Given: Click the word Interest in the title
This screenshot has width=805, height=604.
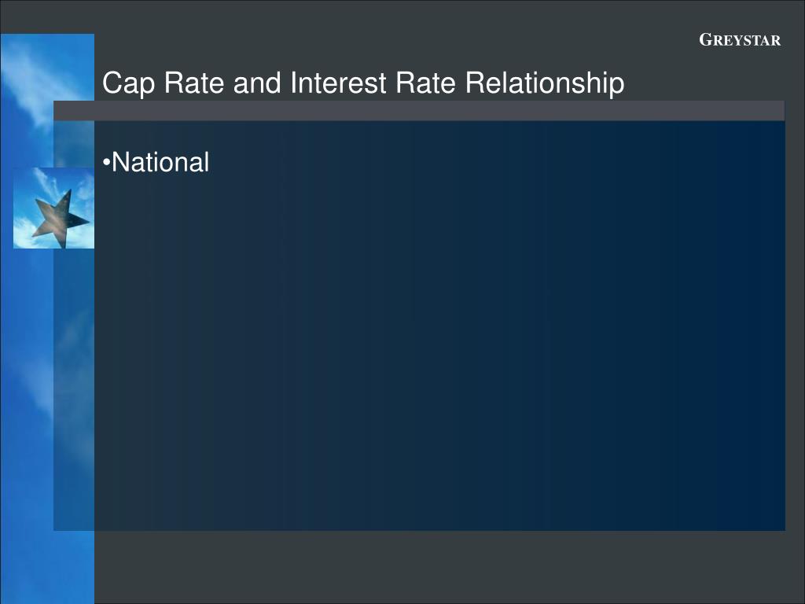Looking at the screenshot, I should [338, 83].
